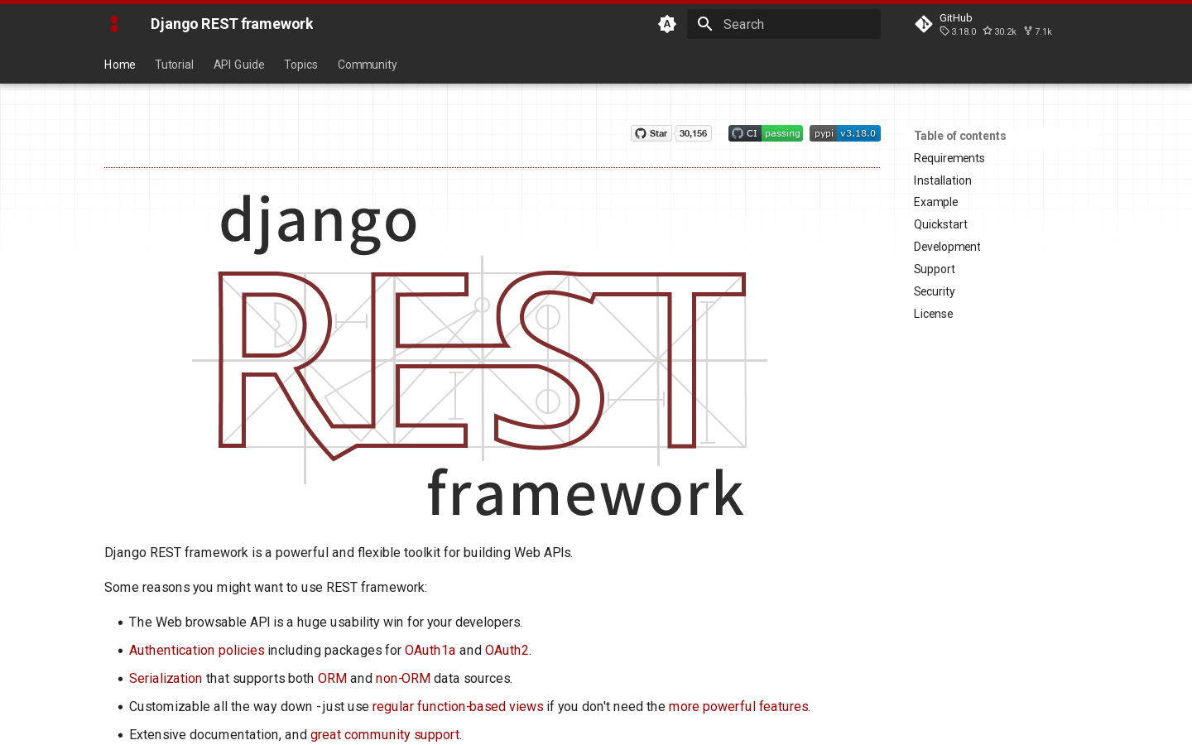Click the Django REST framework header title
The height and width of the screenshot is (745, 1192).
click(232, 24)
